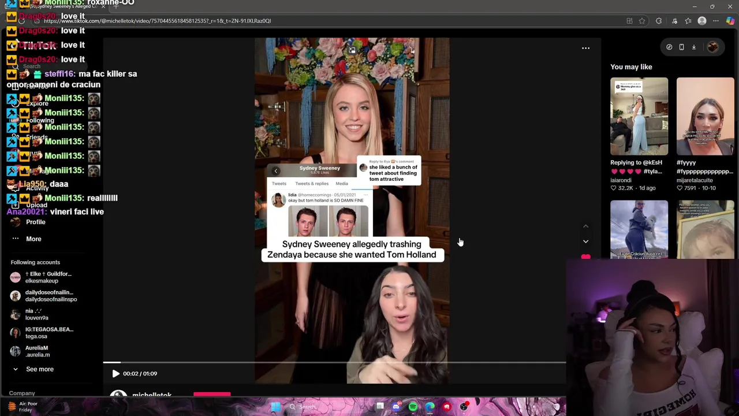Go to next video down arrow
The height and width of the screenshot is (416, 739).
[x=585, y=242]
